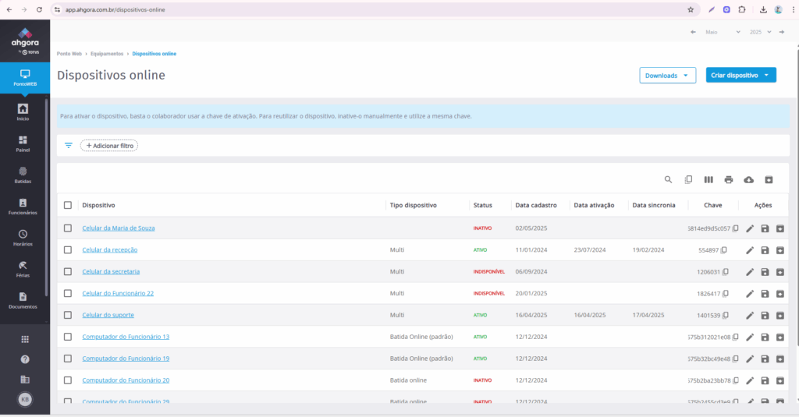Check the Celular da Maria de Souza row
Screen dimensions: 799x417
68,228
